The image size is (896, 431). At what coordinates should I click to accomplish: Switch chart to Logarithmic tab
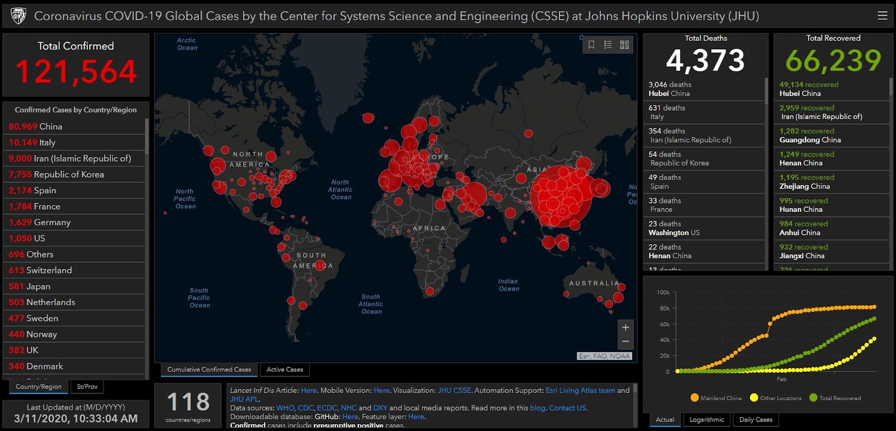pyautogui.click(x=707, y=420)
